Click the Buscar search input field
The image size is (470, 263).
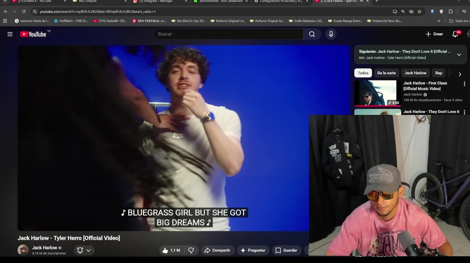point(228,34)
